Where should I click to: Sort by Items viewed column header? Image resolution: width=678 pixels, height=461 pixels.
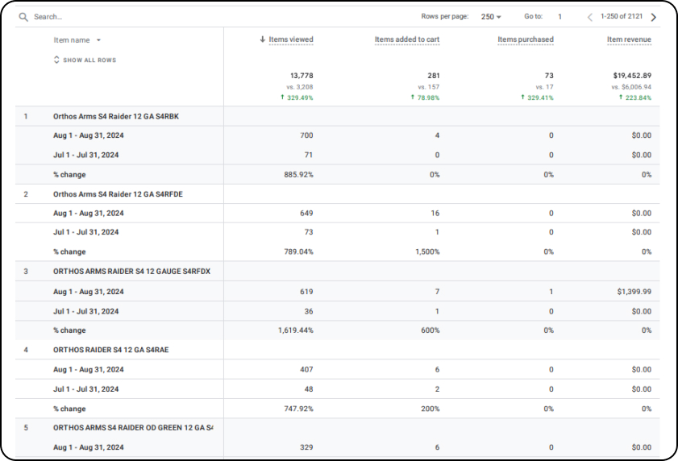(291, 39)
